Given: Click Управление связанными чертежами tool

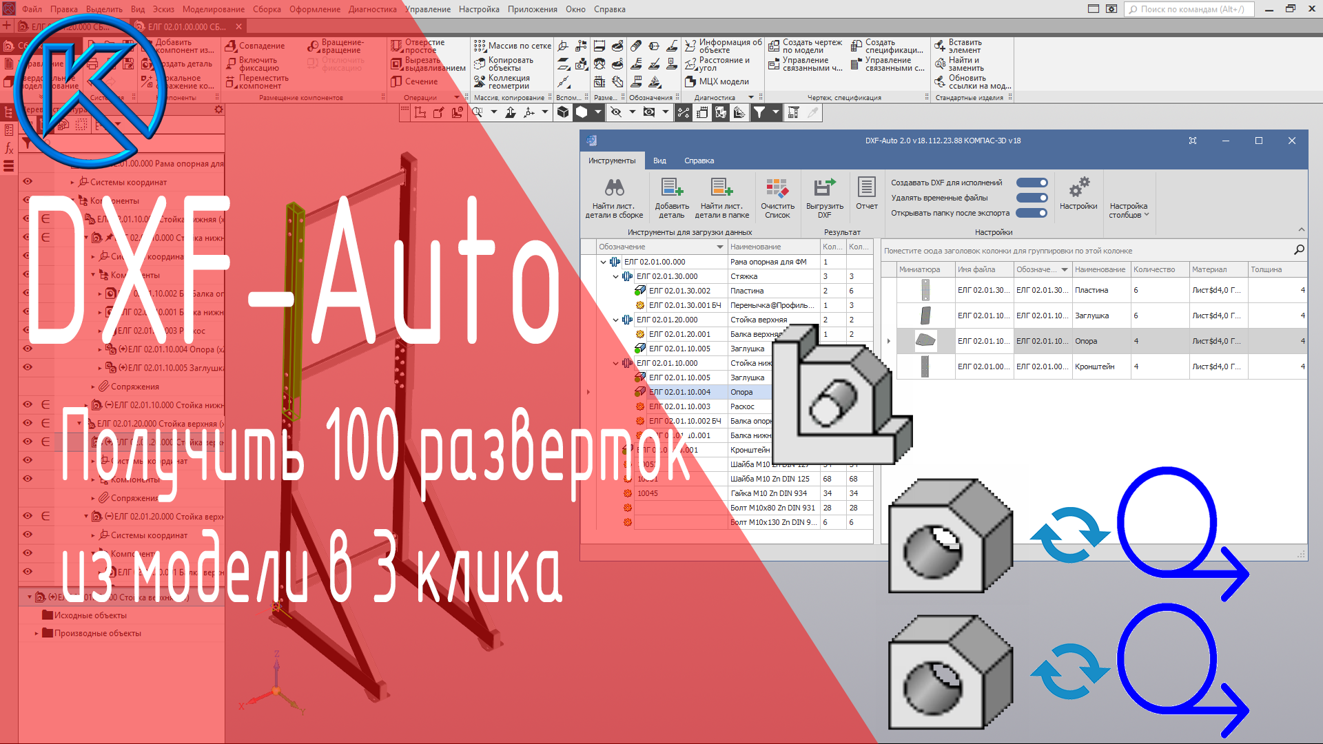Looking at the screenshot, I should (806, 64).
